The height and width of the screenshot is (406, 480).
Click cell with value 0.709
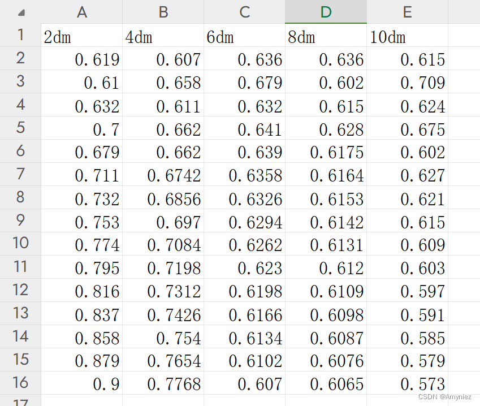407,81
